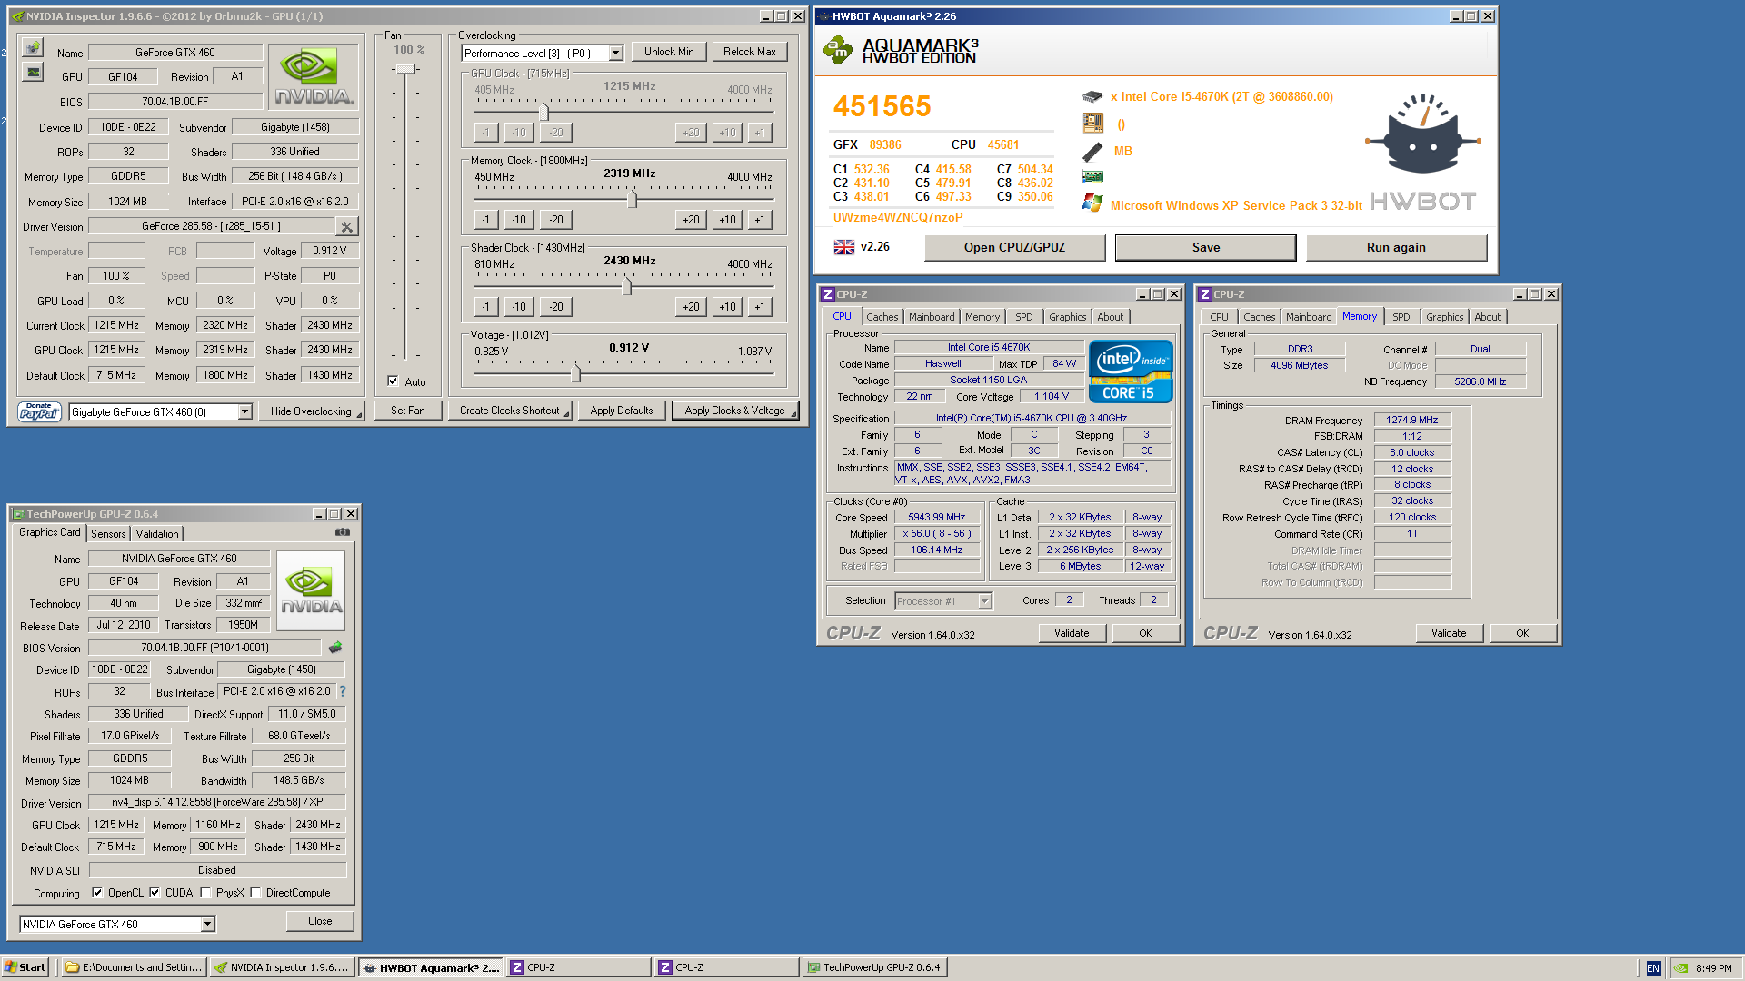
Task: Click Close button in GPU-Z
Action: coord(320,921)
